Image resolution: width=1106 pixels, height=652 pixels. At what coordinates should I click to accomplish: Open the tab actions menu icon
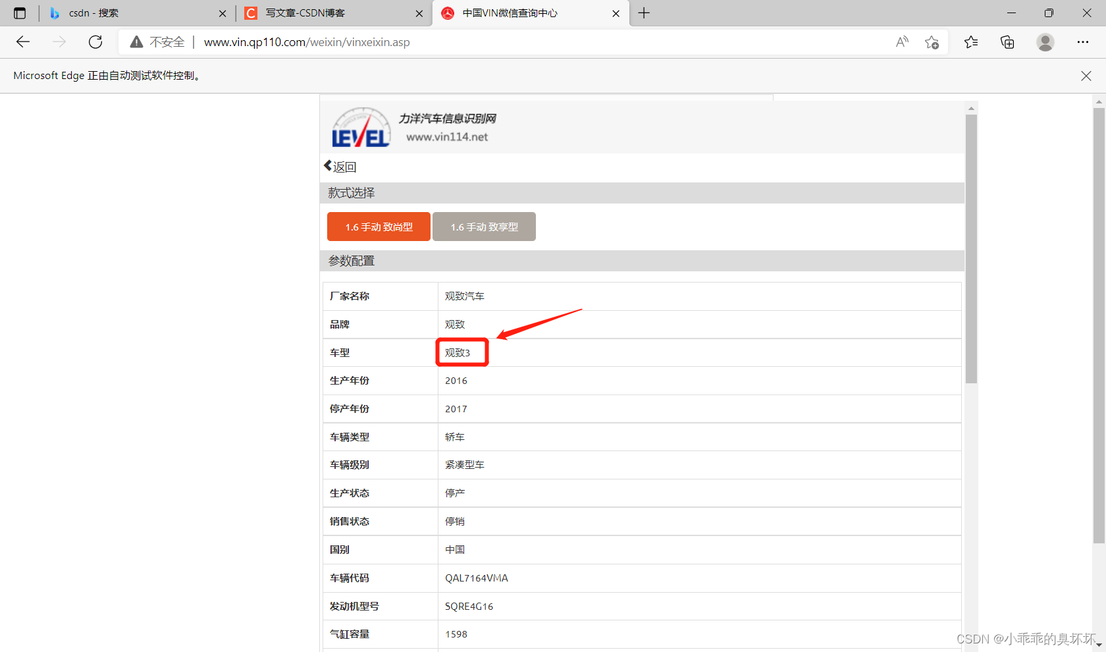(20, 13)
